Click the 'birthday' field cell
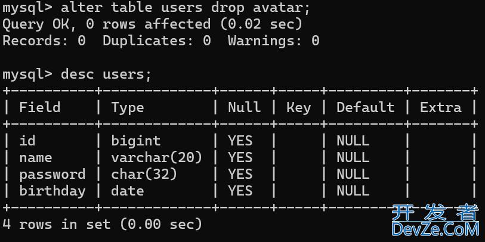The image size is (485, 242). 52,191
